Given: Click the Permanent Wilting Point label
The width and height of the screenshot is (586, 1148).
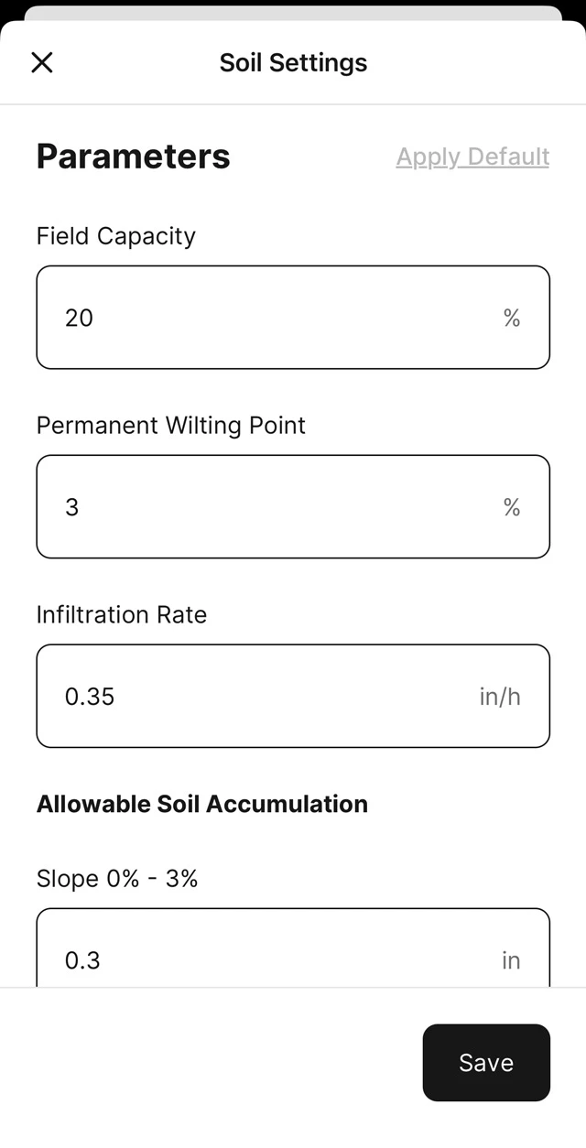Looking at the screenshot, I should 171,426.
